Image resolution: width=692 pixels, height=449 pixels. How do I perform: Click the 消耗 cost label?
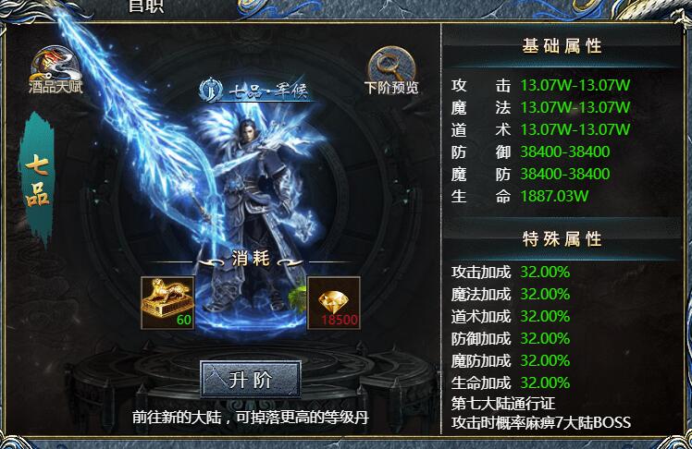pyautogui.click(x=250, y=258)
